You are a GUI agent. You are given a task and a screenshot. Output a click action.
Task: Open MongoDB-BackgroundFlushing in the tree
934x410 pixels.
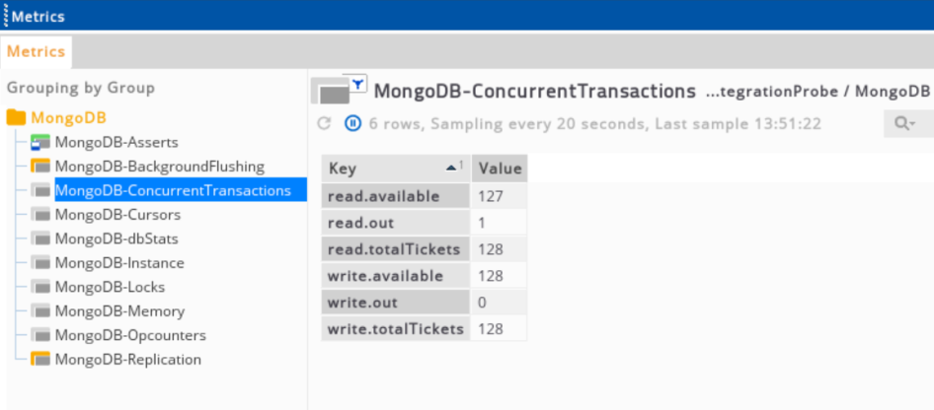[160, 167]
